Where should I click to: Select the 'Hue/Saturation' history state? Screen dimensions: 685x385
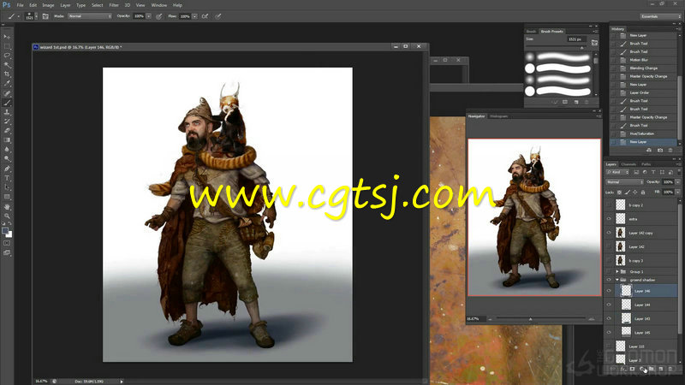coord(643,133)
